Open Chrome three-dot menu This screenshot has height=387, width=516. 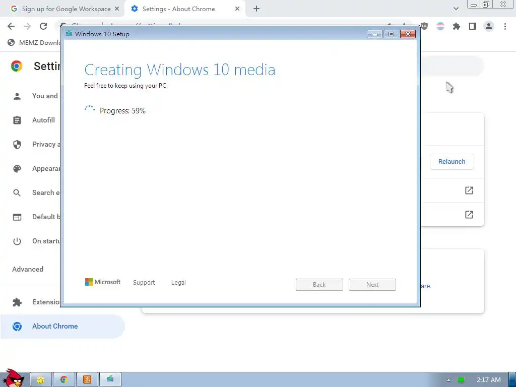tap(505, 26)
